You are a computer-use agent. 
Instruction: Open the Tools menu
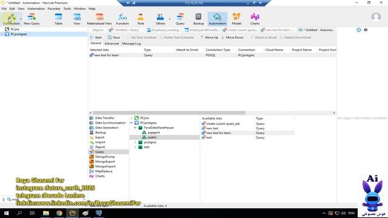click(x=67, y=8)
